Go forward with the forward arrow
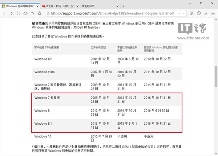This screenshot has height=156, width=218. (x=11, y=13)
